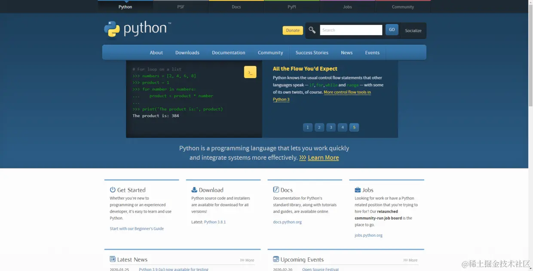Open the Downloads menu

187,52
